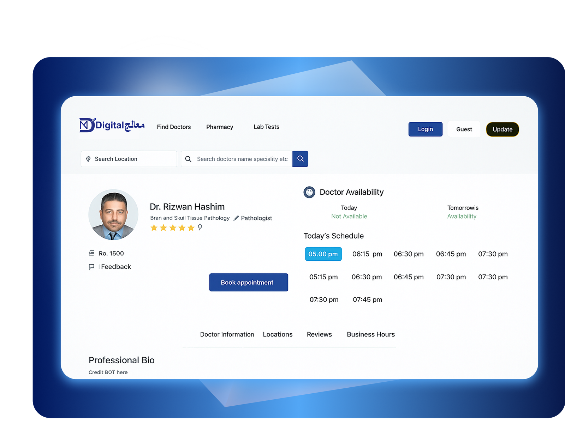Image resolution: width=565 pixels, height=424 pixels.
Task: Switch to the Reviews tab
Action: click(319, 334)
